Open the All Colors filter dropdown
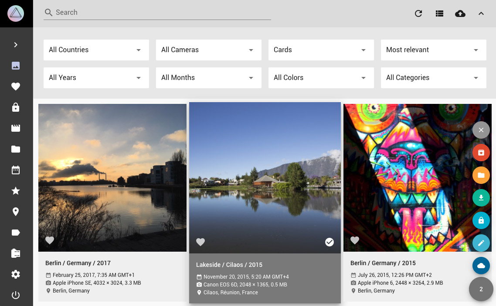This screenshot has width=496, height=306. tap(321, 78)
